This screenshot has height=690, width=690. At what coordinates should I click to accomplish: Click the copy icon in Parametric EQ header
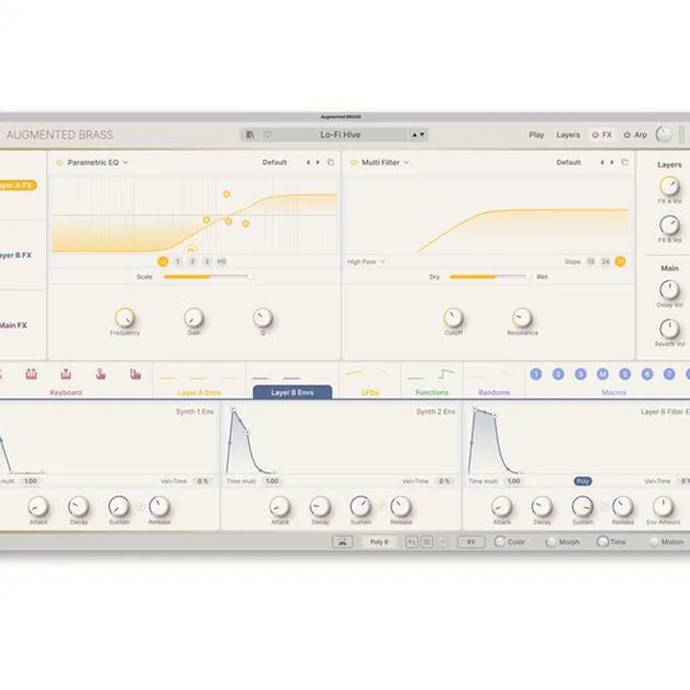(331, 162)
